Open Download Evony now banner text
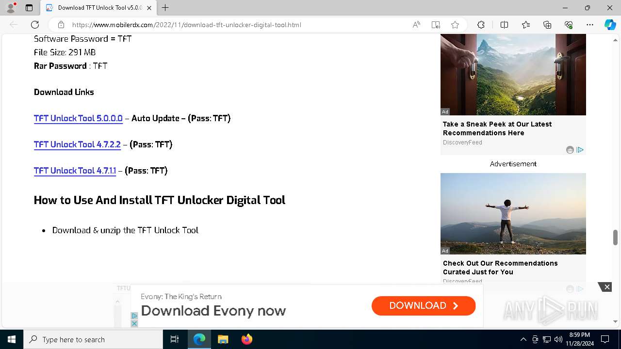Screen dimensions: 621x349 213,311
